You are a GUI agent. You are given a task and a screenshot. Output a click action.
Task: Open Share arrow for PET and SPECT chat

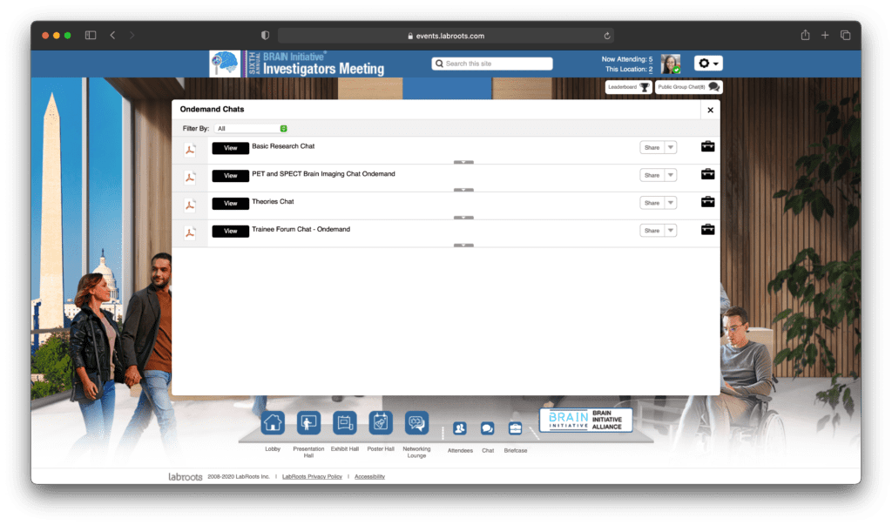point(671,175)
